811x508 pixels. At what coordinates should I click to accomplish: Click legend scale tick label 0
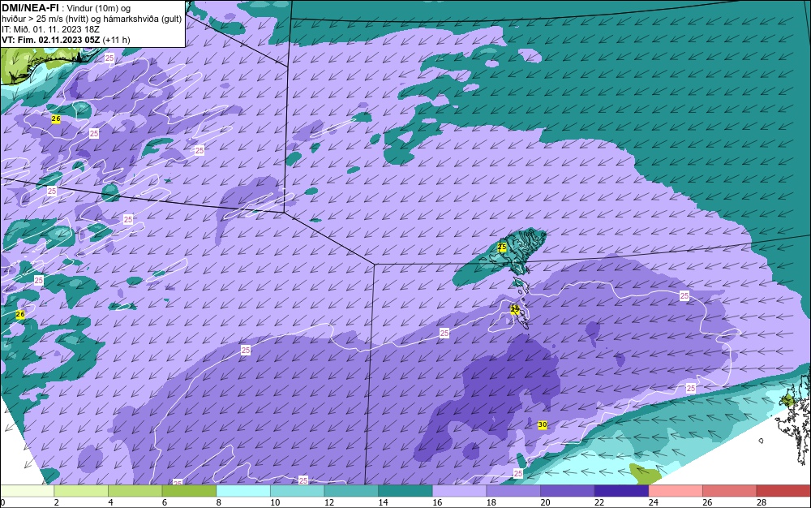(2, 502)
